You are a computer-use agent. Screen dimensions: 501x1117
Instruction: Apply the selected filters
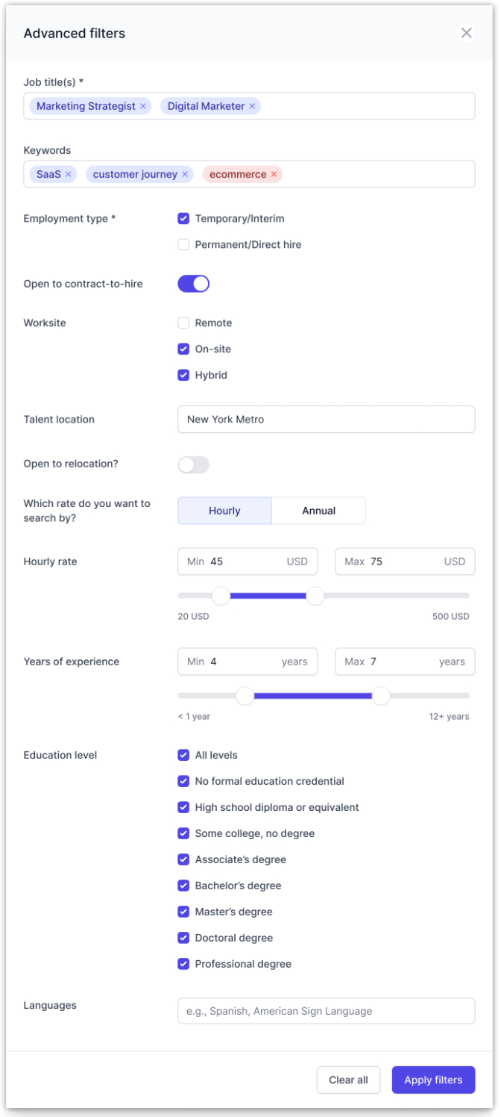pyautogui.click(x=433, y=1080)
